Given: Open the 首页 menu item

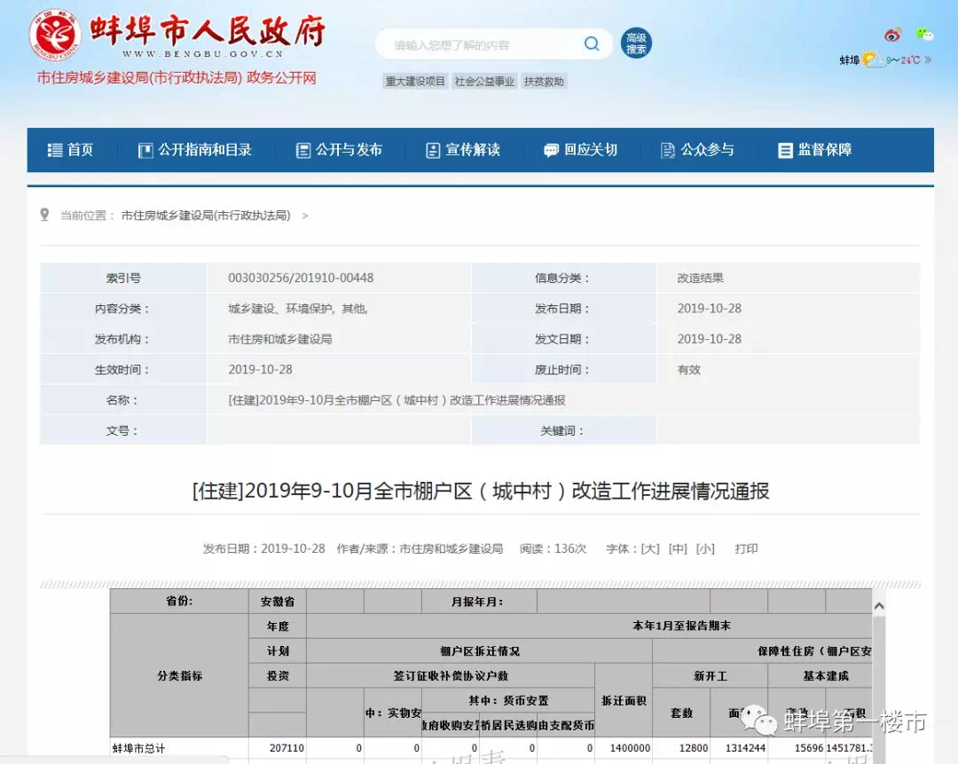Looking at the screenshot, I should [x=71, y=150].
